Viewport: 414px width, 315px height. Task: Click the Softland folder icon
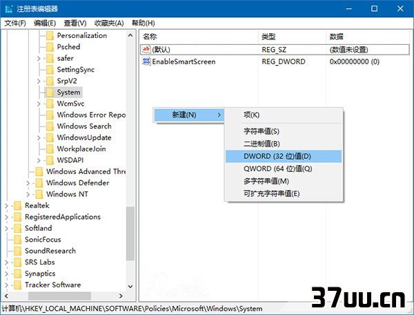pyautogui.click(x=18, y=229)
